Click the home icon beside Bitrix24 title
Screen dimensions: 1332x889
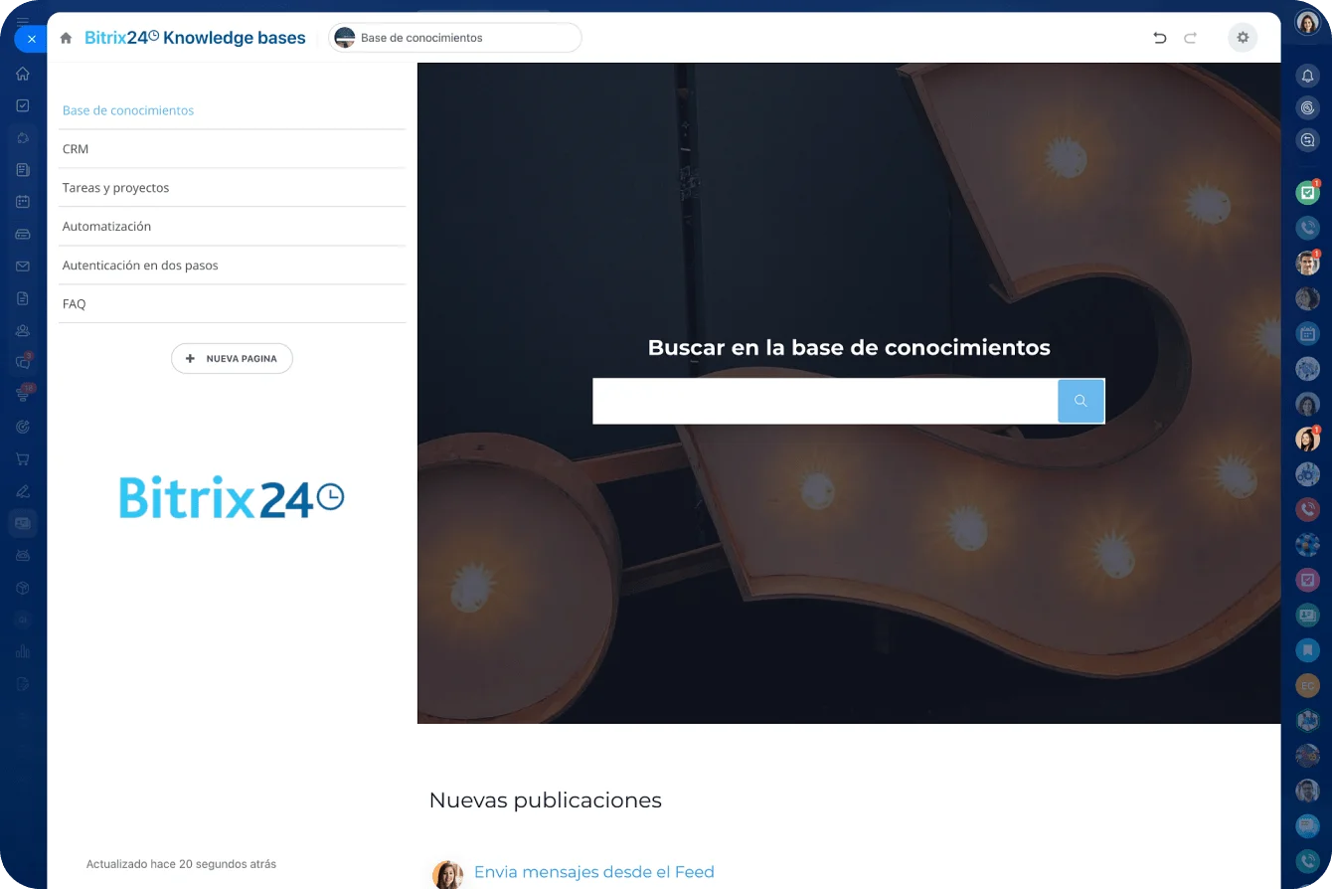click(x=66, y=38)
